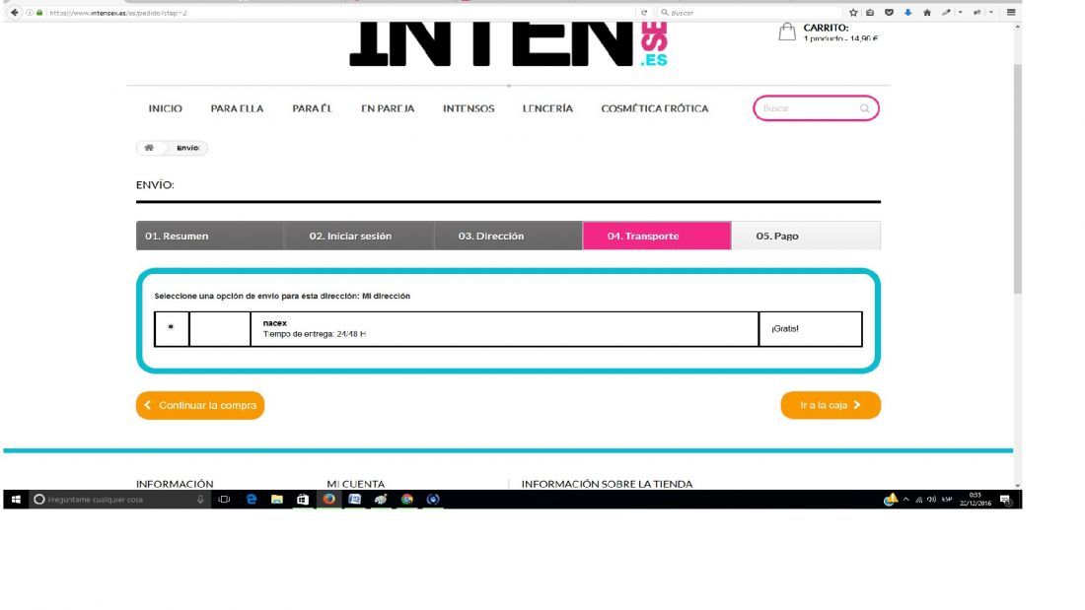Open the COSMÉTICA ERÓTICA menu
The height and width of the screenshot is (610, 1085).
(x=655, y=108)
